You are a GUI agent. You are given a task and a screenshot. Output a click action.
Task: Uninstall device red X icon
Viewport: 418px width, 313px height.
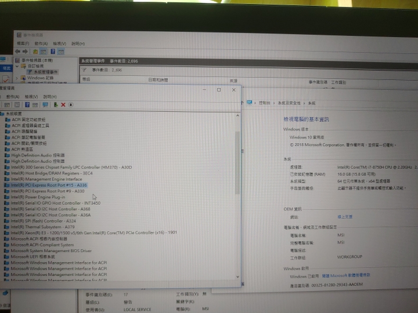click(x=63, y=105)
